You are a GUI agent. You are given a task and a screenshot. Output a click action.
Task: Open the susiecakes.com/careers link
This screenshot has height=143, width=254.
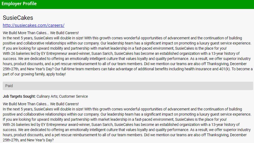pyautogui.click(x=34, y=26)
